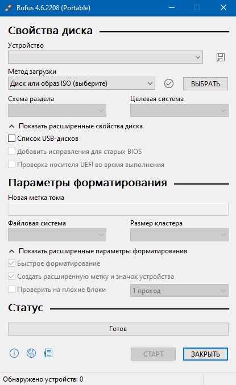Click the save disk image icon
The image size is (236, 385).
pos(221,57)
